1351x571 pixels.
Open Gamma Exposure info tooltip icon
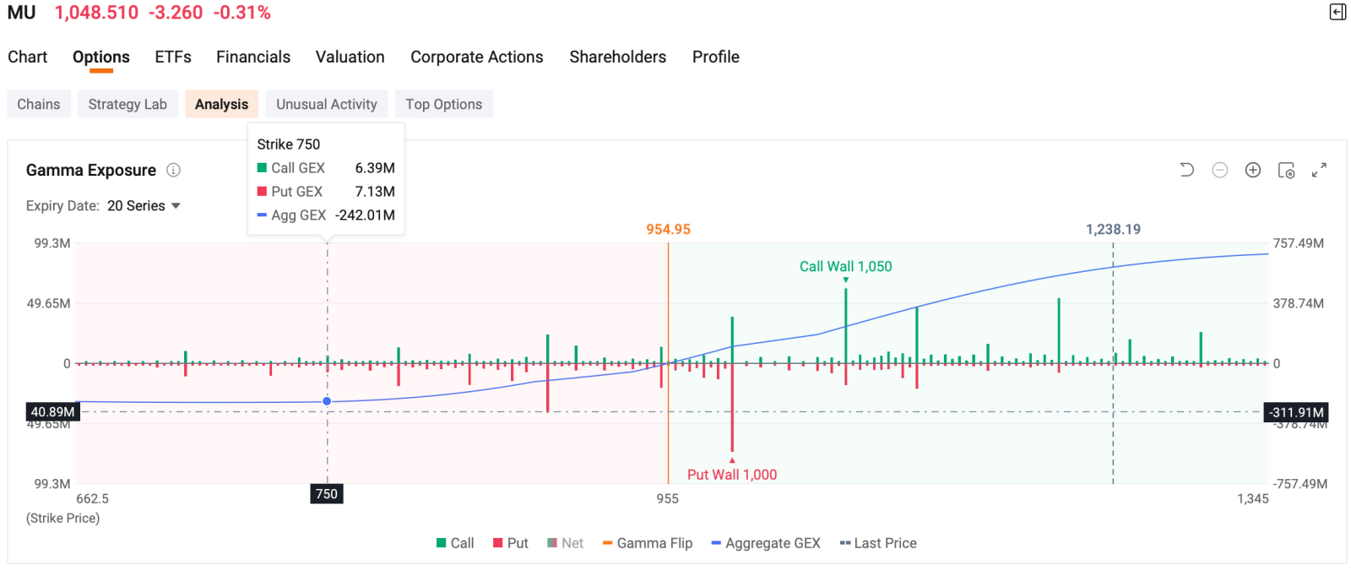(x=173, y=170)
